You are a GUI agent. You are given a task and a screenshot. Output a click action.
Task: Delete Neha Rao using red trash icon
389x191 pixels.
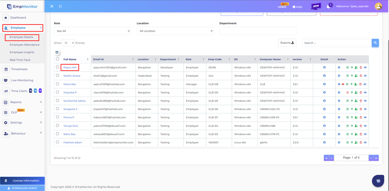click(361, 134)
